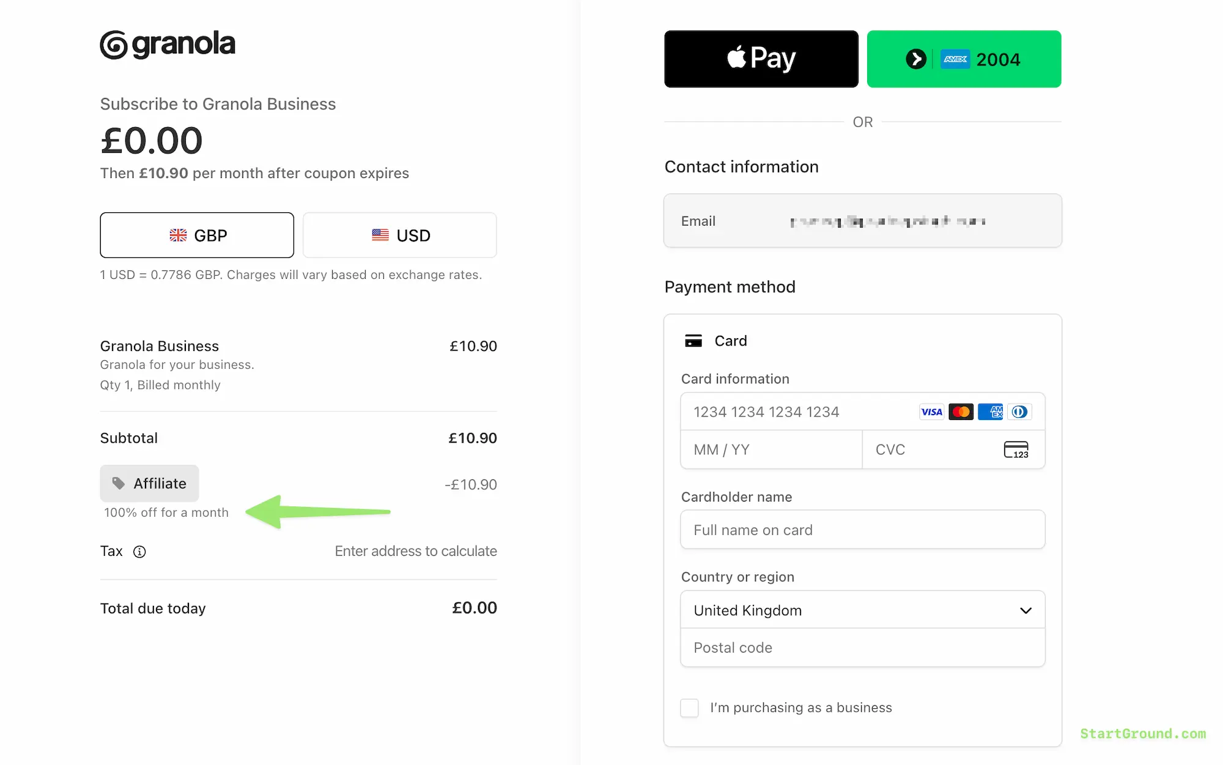Switch currency to USD
The height and width of the screenshot is (765, 1223).
400,235
